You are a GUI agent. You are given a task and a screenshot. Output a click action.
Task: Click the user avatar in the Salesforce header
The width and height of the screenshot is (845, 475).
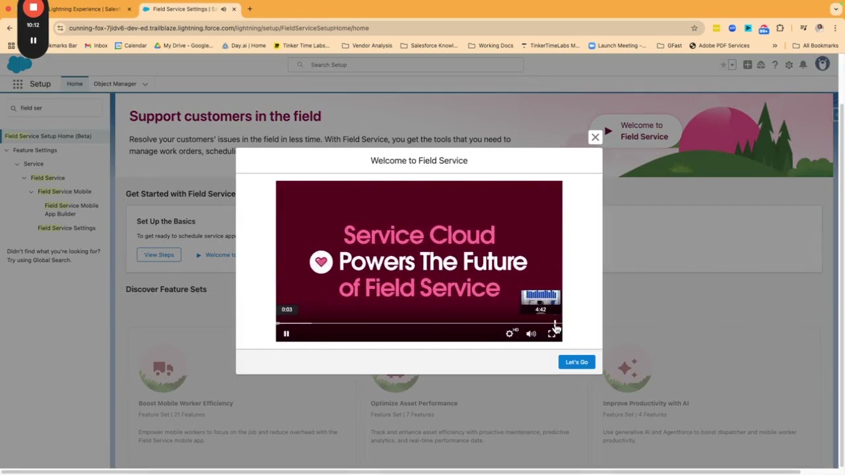(822, 65)
